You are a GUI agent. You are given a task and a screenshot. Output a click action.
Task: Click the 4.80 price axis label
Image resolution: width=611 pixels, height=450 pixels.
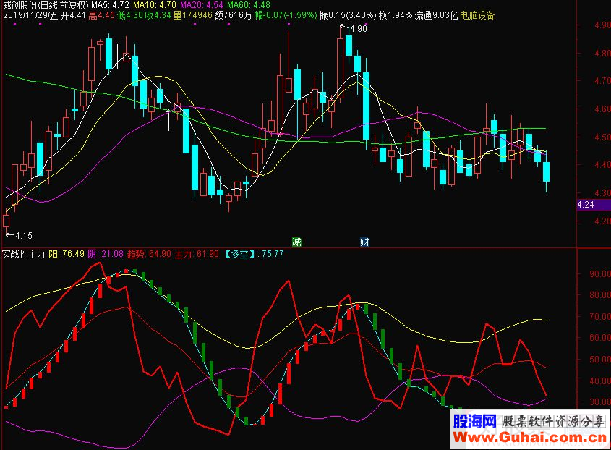[x=602, y=53]
